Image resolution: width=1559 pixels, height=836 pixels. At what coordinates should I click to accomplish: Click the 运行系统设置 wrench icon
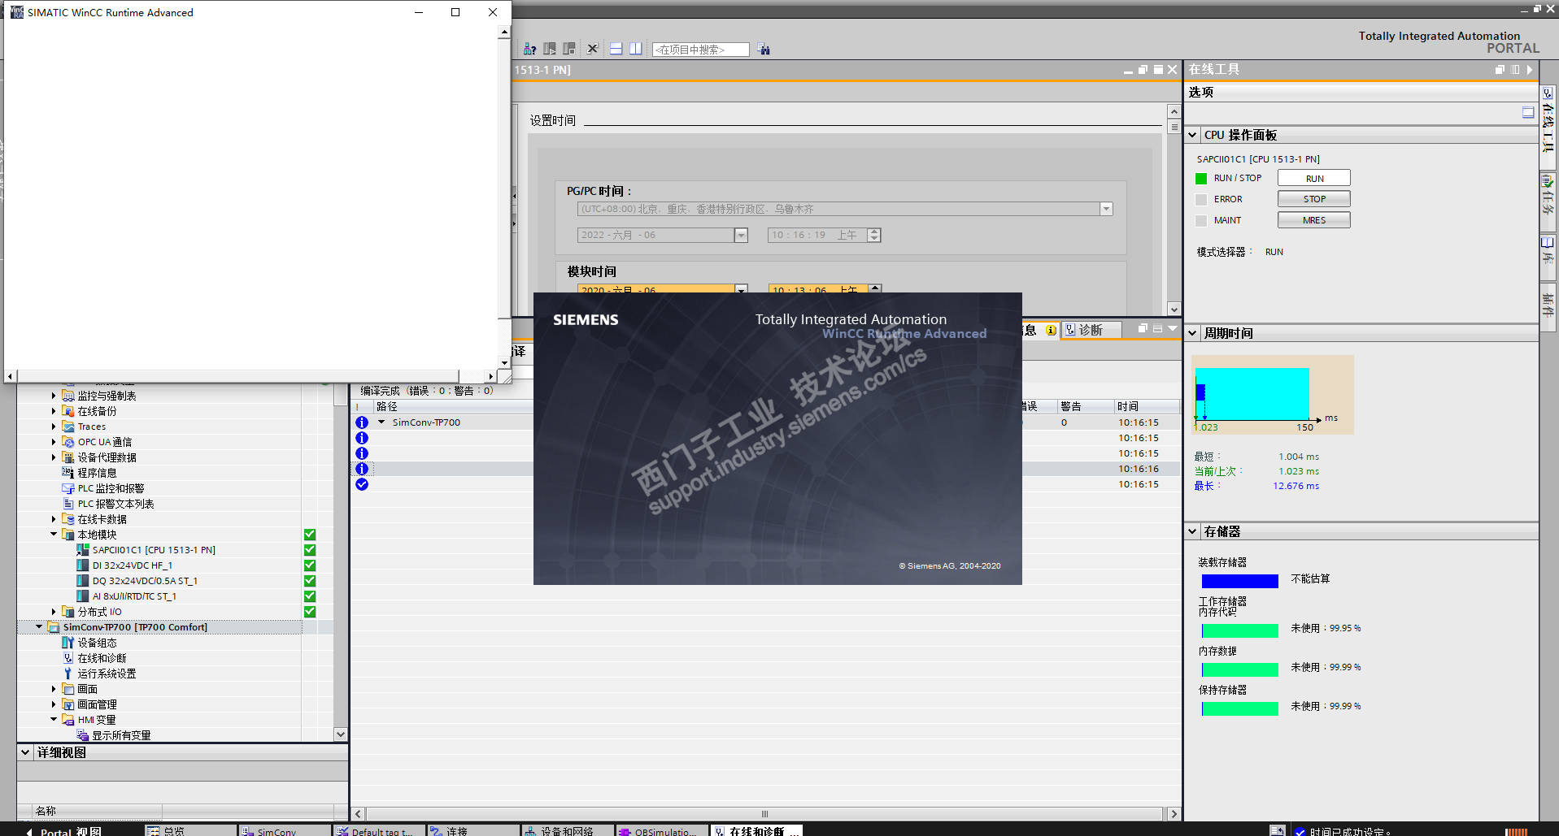[68, 674]
